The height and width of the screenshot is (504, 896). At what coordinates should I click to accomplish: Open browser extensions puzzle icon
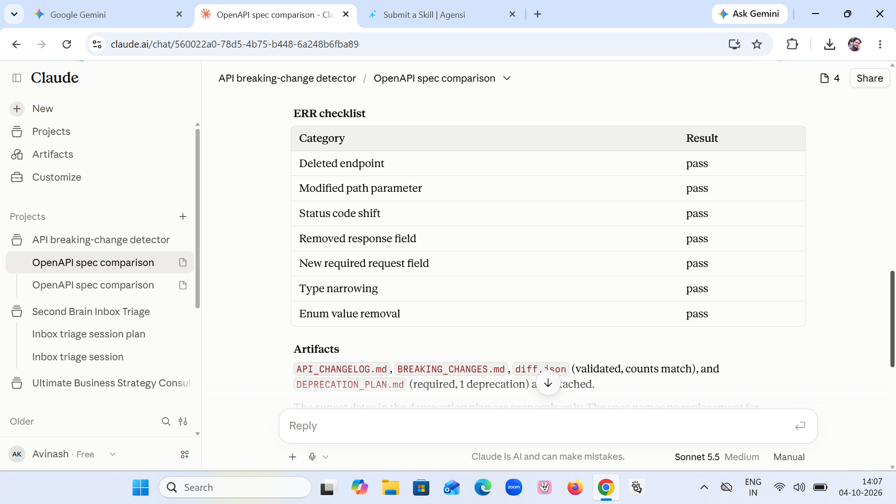792,44
